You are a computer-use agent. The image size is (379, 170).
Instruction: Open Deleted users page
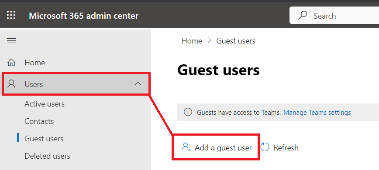click(x=47, y=156)
